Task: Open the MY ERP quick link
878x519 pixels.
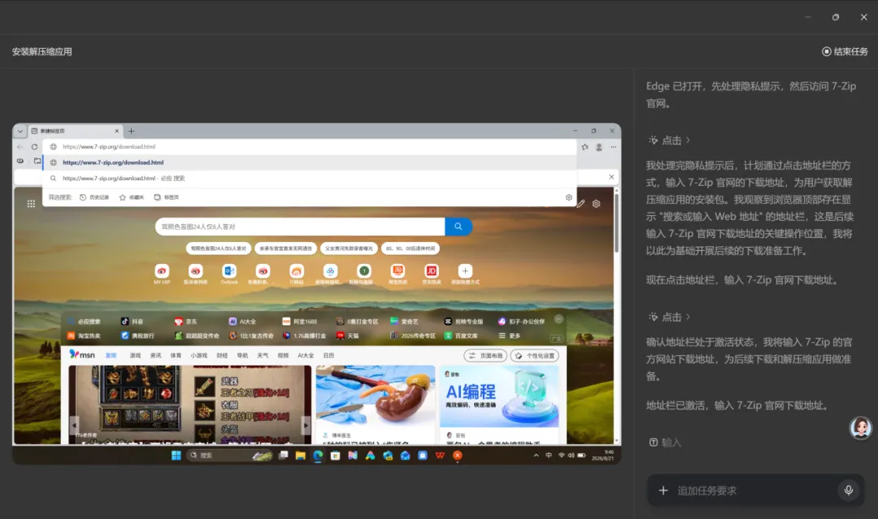Action: click(162, 274)
